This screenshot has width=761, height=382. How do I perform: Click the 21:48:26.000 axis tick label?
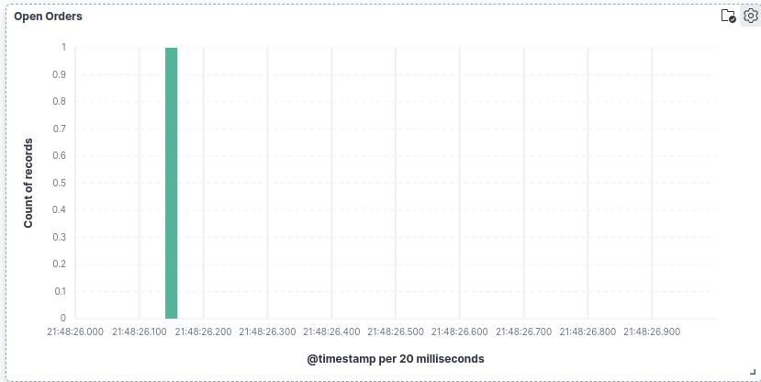coord(75,331)
